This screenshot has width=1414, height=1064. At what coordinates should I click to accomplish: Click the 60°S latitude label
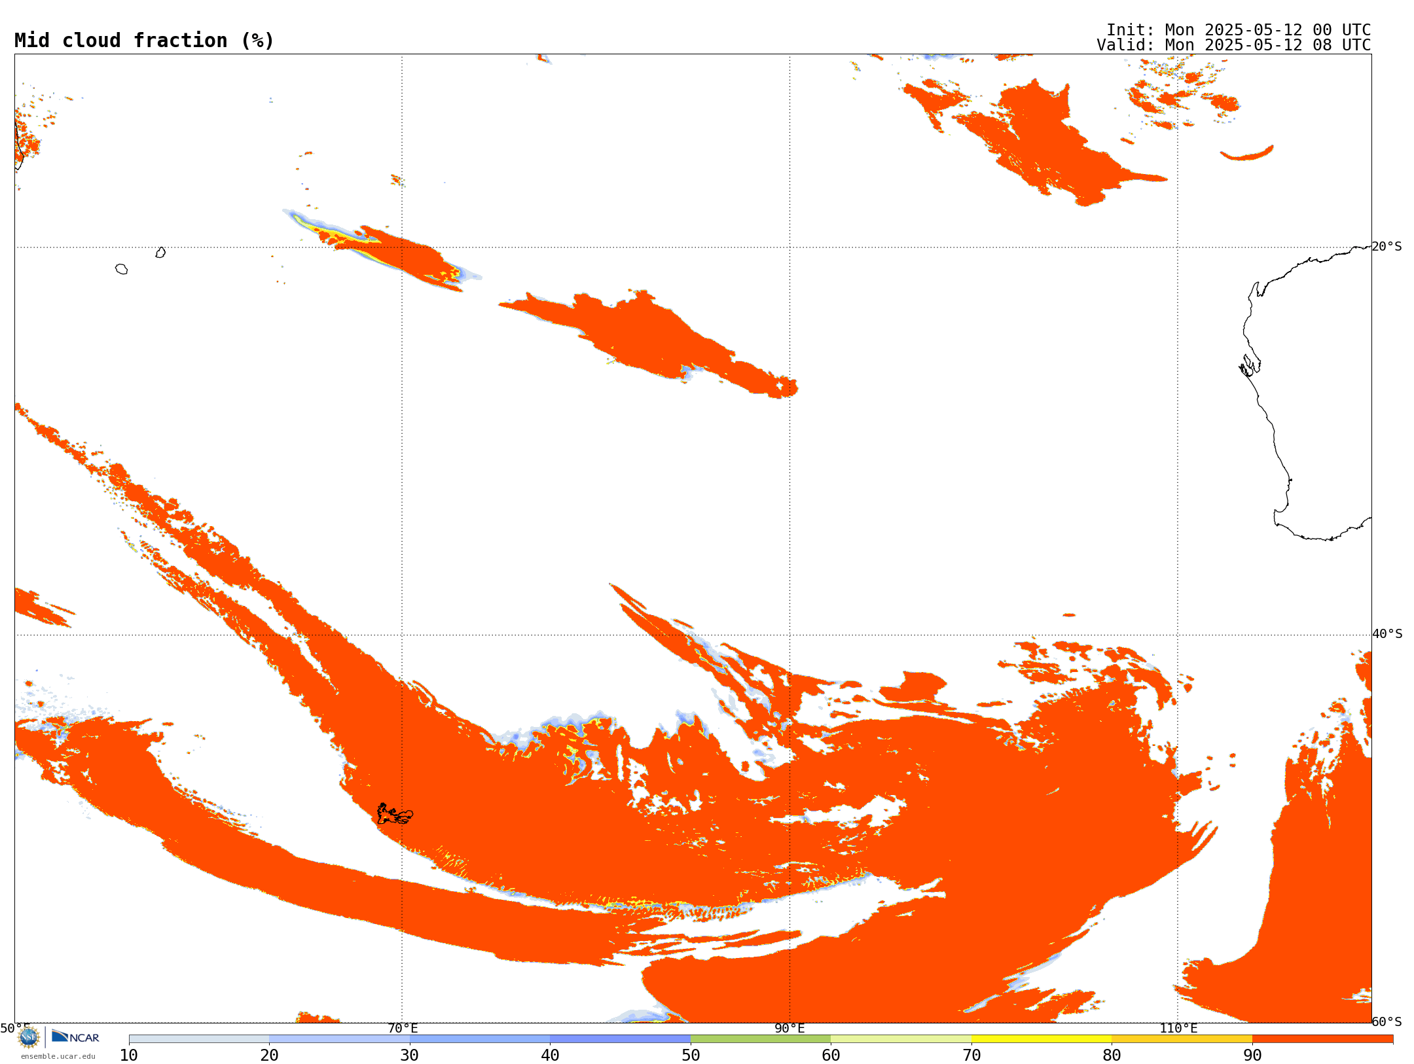(x=1387, y=1021)
